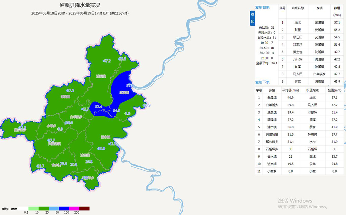
Task: Click value 55.2 in the station table
Action: tap(337, 30)
